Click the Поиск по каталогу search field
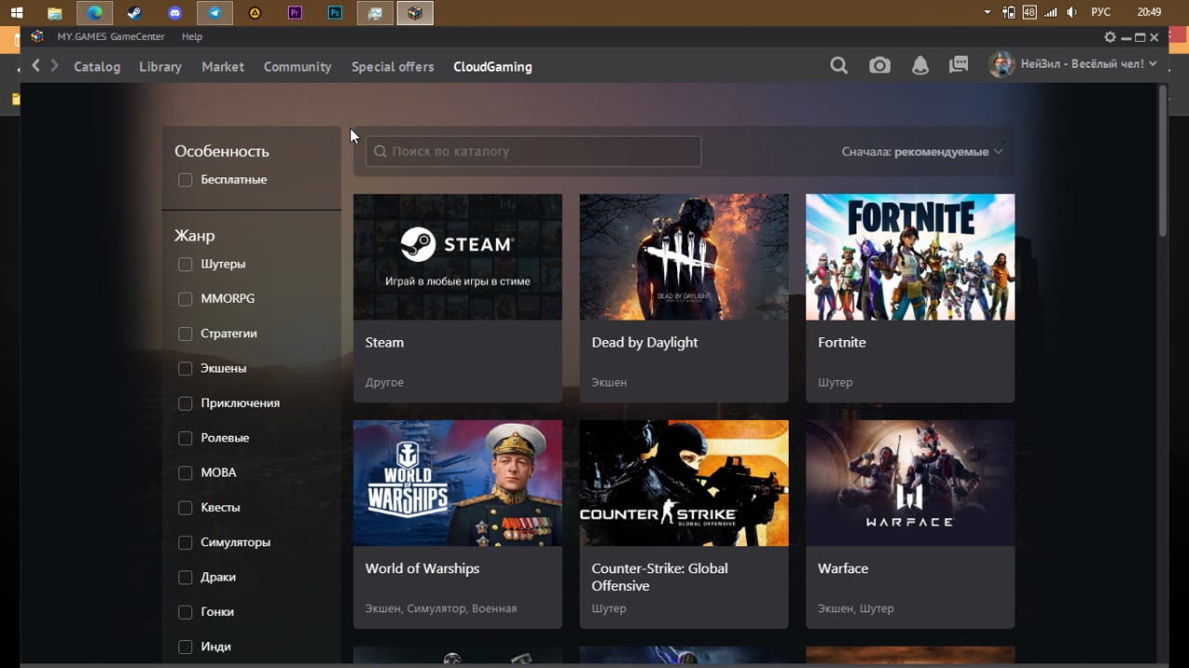This screenshot has width=1189, height=668. [533, 151]
